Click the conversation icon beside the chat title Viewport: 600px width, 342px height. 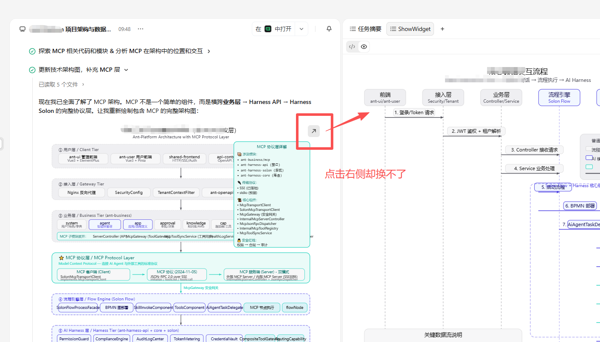point(23,29)
